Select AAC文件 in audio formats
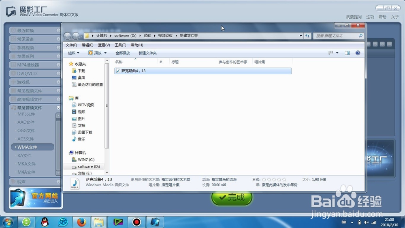 pyautogui.click(x=26, y=122)
